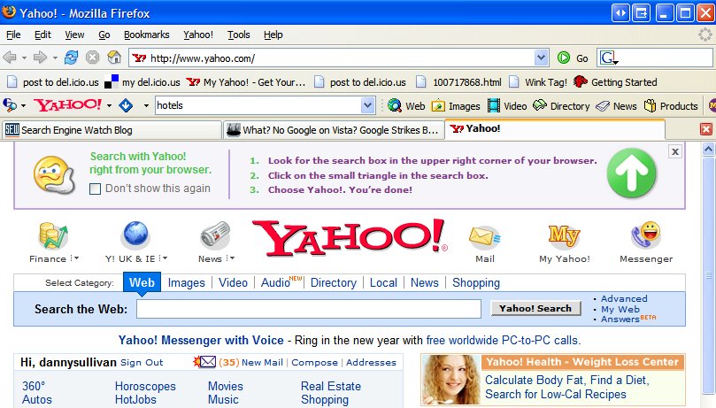Screen dimensions: 716x408
Task: Expand the Finance dropdown arrow
Action: tap(75, 258)
